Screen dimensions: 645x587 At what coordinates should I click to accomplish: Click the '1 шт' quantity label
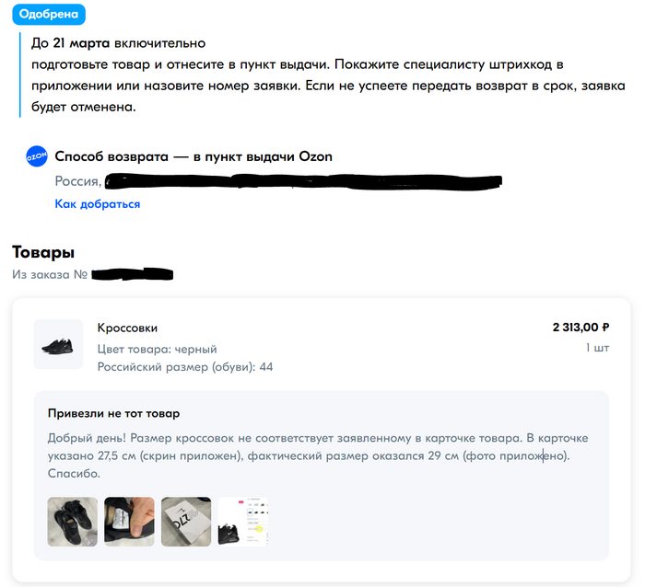pos(598,348)
